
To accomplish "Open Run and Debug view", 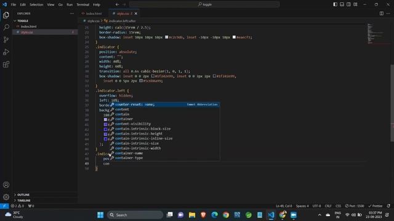I will (x=6, y=52).
